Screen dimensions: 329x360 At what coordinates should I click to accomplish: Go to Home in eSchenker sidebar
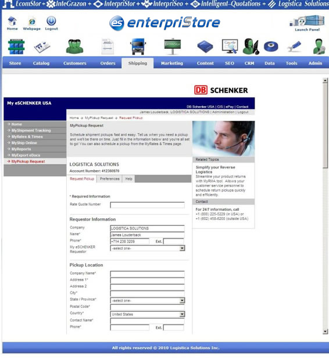(x=17, y=124)
